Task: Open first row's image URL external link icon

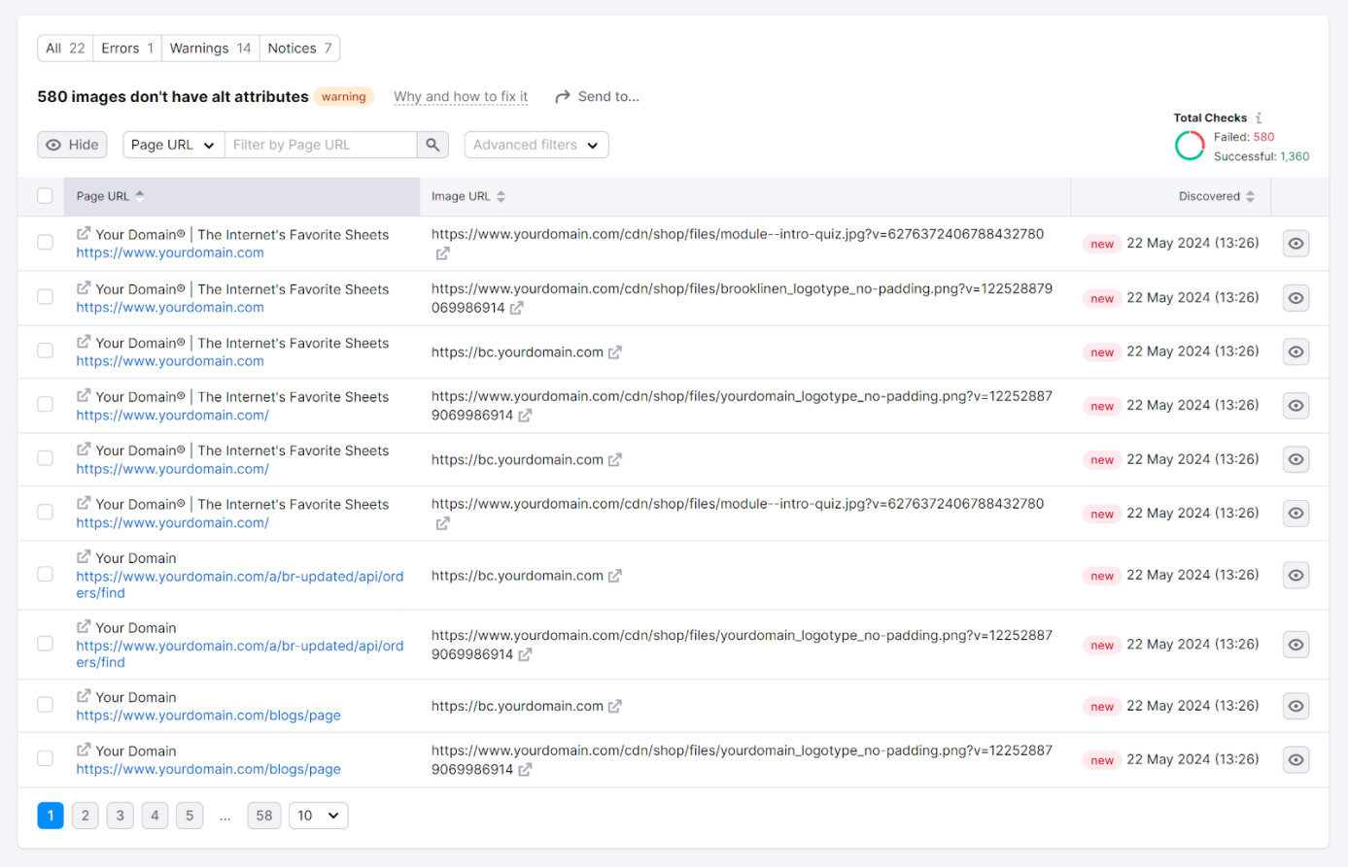Action: coord(442,253)
